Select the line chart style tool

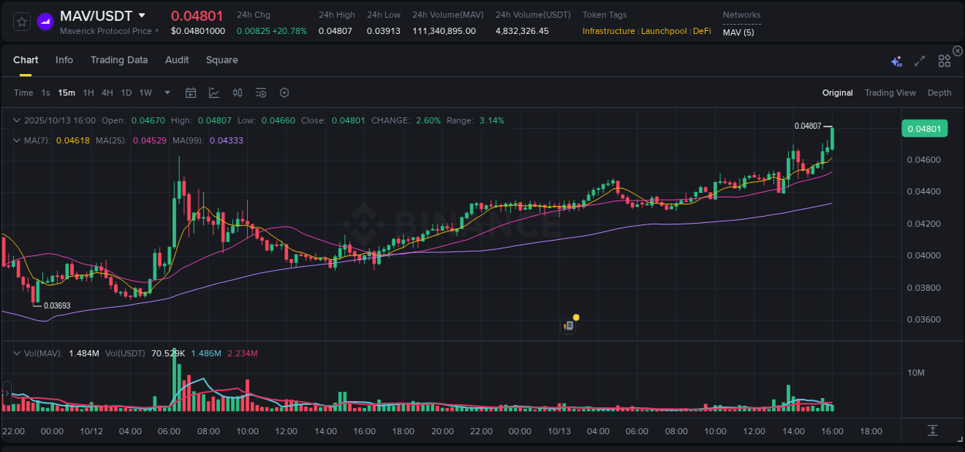point(214,93)
